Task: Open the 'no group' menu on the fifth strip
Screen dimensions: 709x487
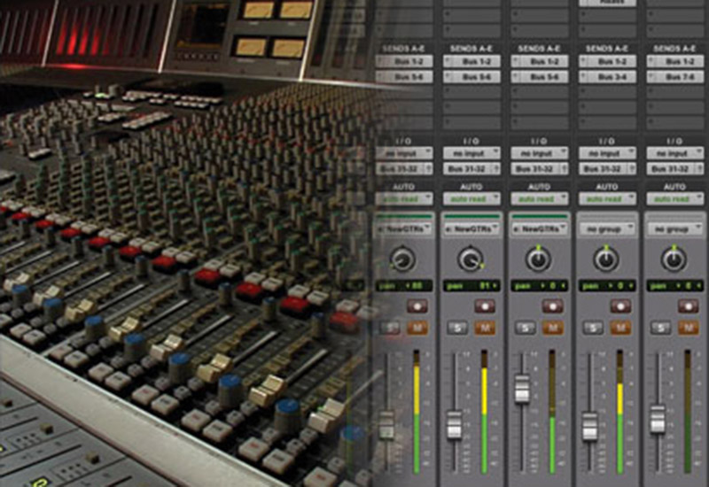Action: coord(675,229)
